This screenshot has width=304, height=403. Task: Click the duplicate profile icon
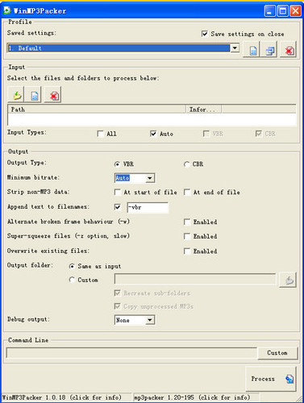coord(269,49)
